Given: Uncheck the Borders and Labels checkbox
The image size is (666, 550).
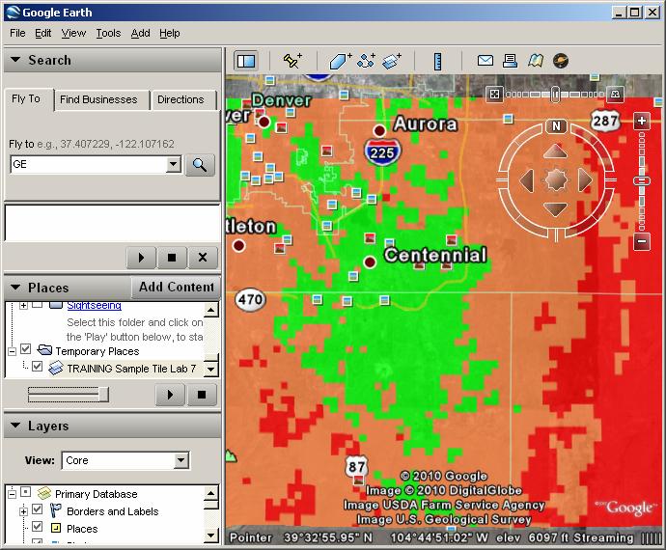Looking at the screenshot, I should click(x=38, y=509).
